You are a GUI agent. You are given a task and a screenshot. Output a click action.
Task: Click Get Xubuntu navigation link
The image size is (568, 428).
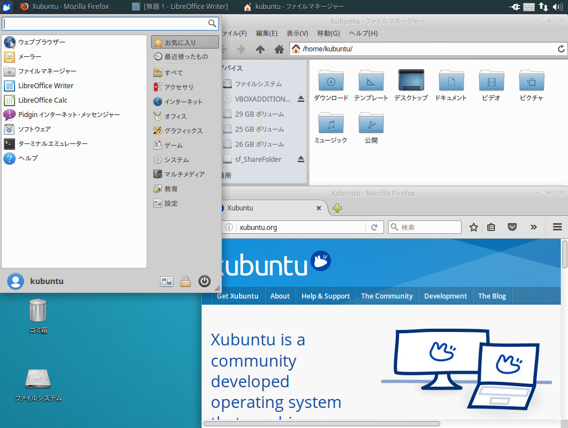pos(237,296)
